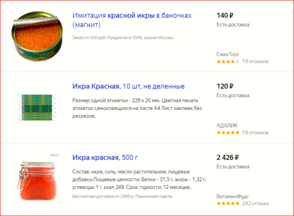Click 'Есть доставка' under the 120 ₽ price
This screenshot has width=294, height=216.
tap(233, 95)
